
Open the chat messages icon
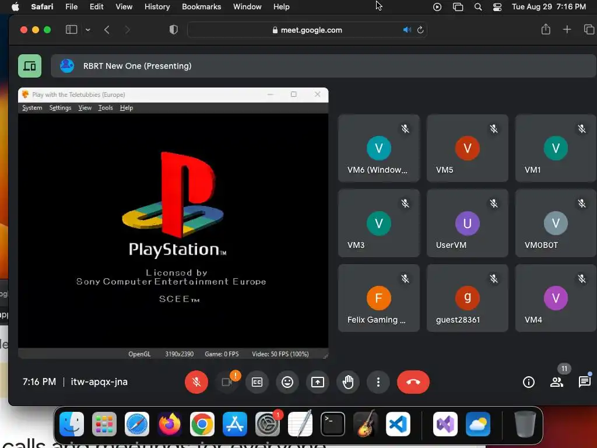point(584,381)
